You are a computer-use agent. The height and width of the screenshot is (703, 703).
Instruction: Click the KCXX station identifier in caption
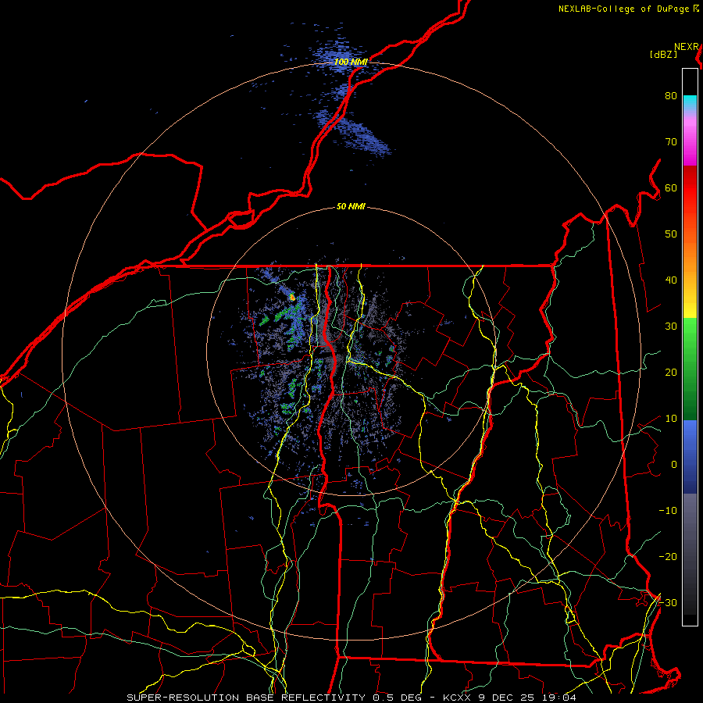(459, 698)
